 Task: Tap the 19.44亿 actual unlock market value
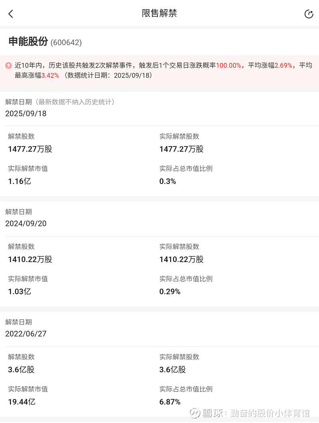click(22, 401)
